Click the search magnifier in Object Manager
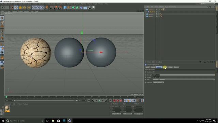The image size is (218, 123). (x=208, y=7)
